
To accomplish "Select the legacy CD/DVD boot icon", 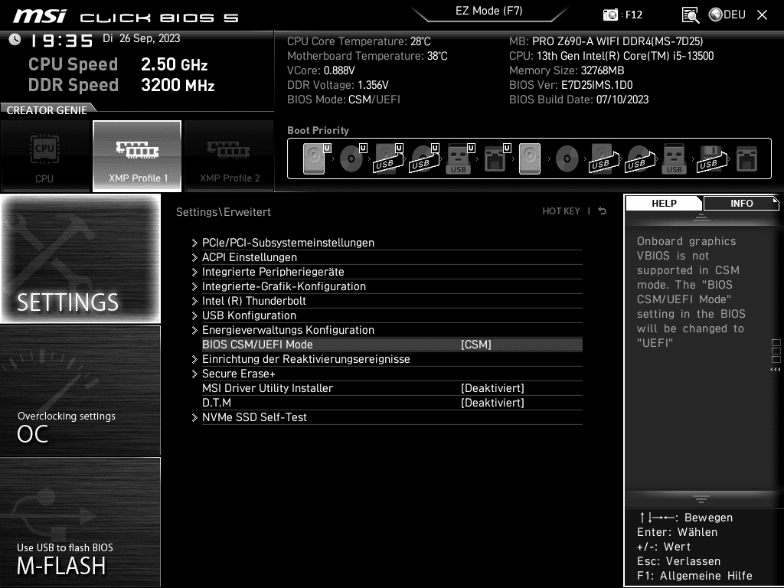I will (567, 158).
